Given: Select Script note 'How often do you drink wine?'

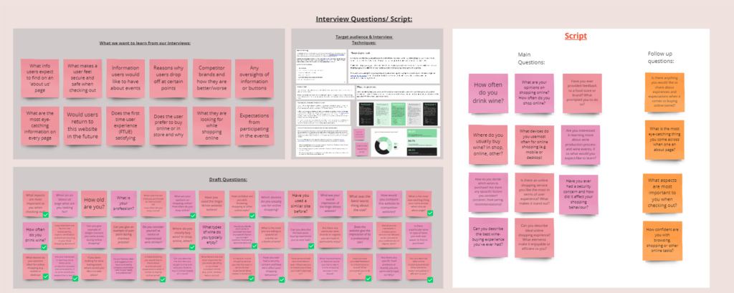Looking at the screenshot, I should 488,93.
